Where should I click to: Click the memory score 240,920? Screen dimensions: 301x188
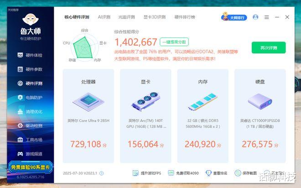click(x=200, y=144)
